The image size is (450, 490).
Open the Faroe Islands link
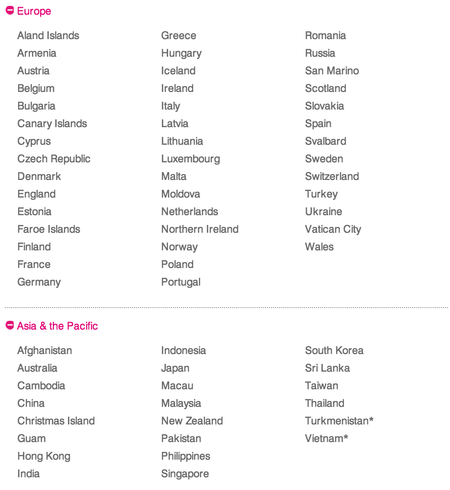point(49,229)
